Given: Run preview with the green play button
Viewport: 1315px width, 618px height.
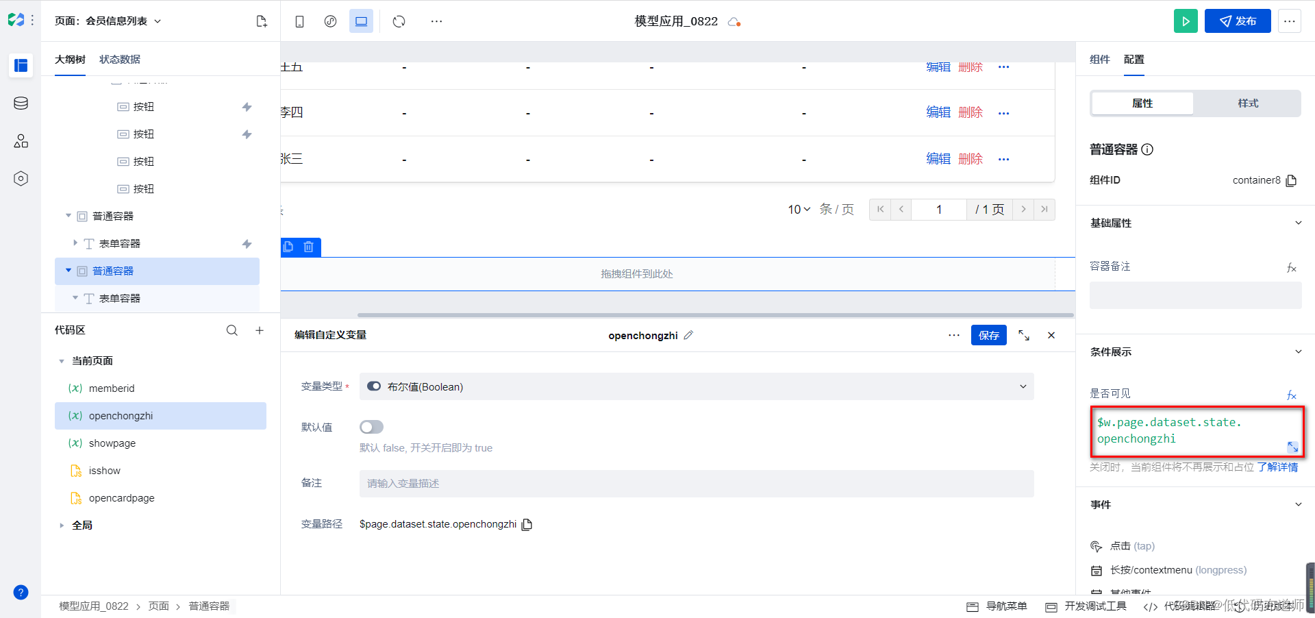Looking at the screenshot, I should [x=1186, y=21].
